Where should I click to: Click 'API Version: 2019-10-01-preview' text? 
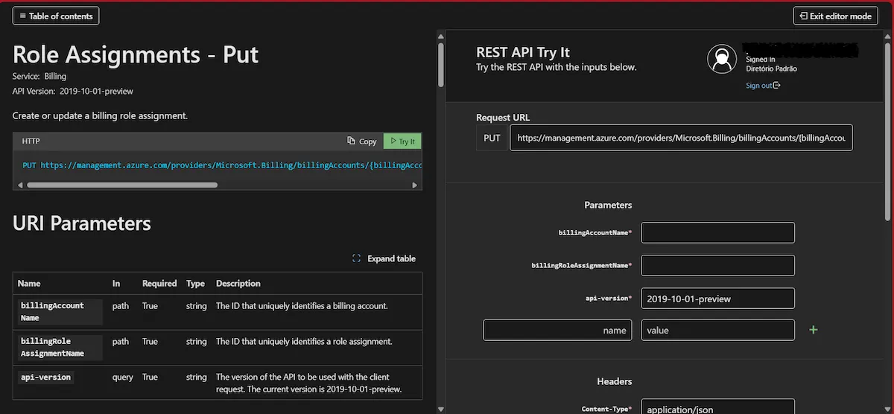(73, 91)
